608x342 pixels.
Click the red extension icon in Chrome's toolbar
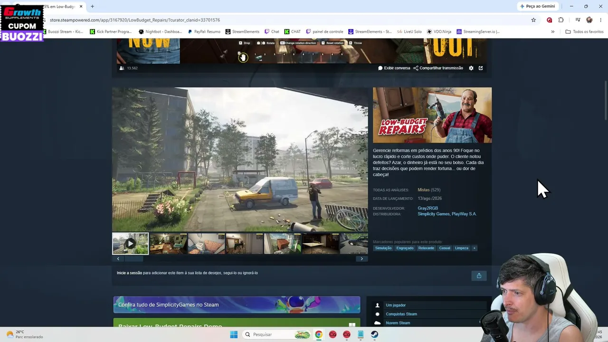coord(550,20)
